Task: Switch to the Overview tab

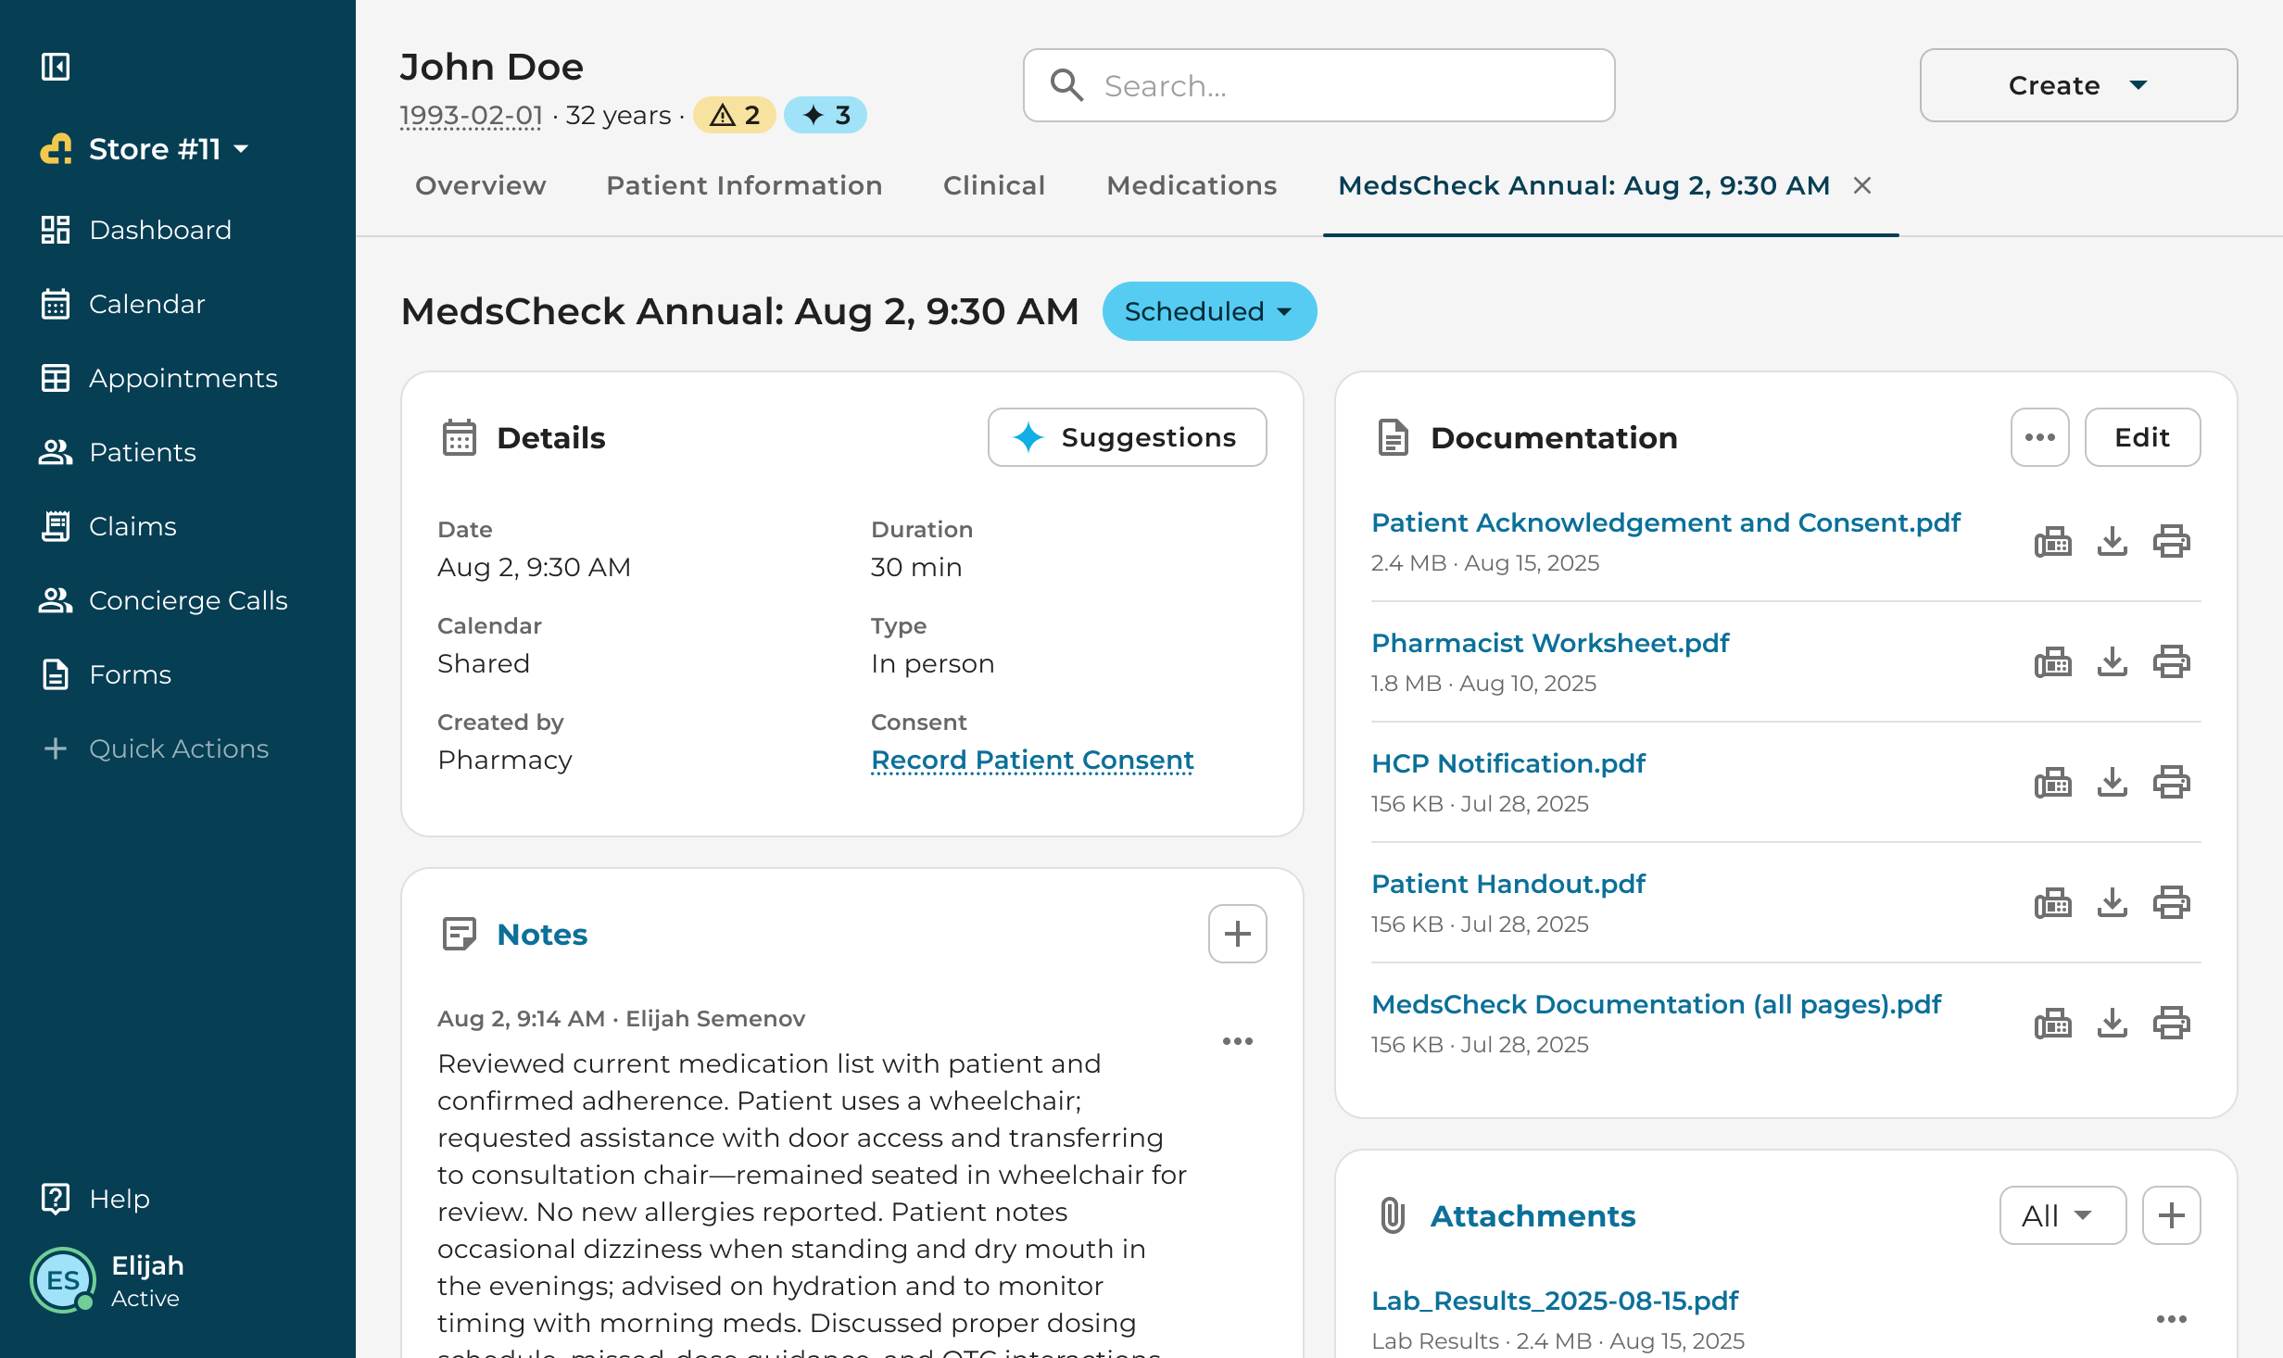Action: 480,185
